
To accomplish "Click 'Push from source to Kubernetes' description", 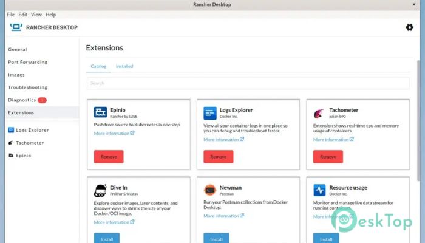I will click(137, 125).
